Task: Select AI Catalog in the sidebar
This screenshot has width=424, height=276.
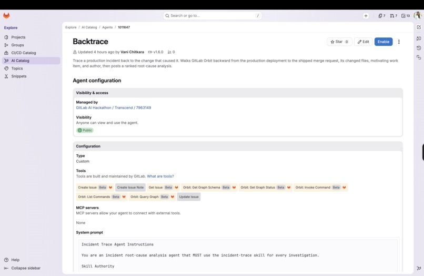Action: click(31, 61)
